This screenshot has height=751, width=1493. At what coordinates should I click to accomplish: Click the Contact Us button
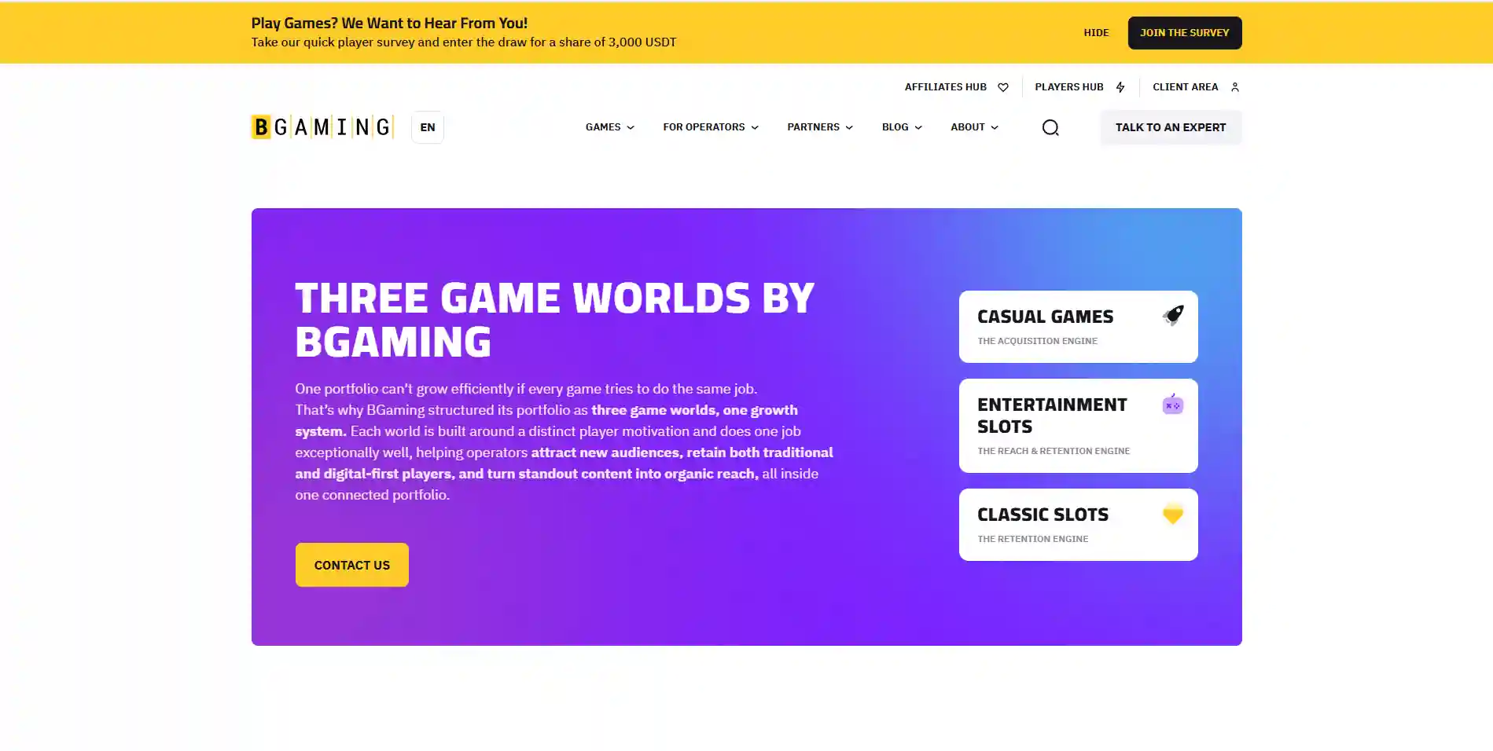[352, 565]
